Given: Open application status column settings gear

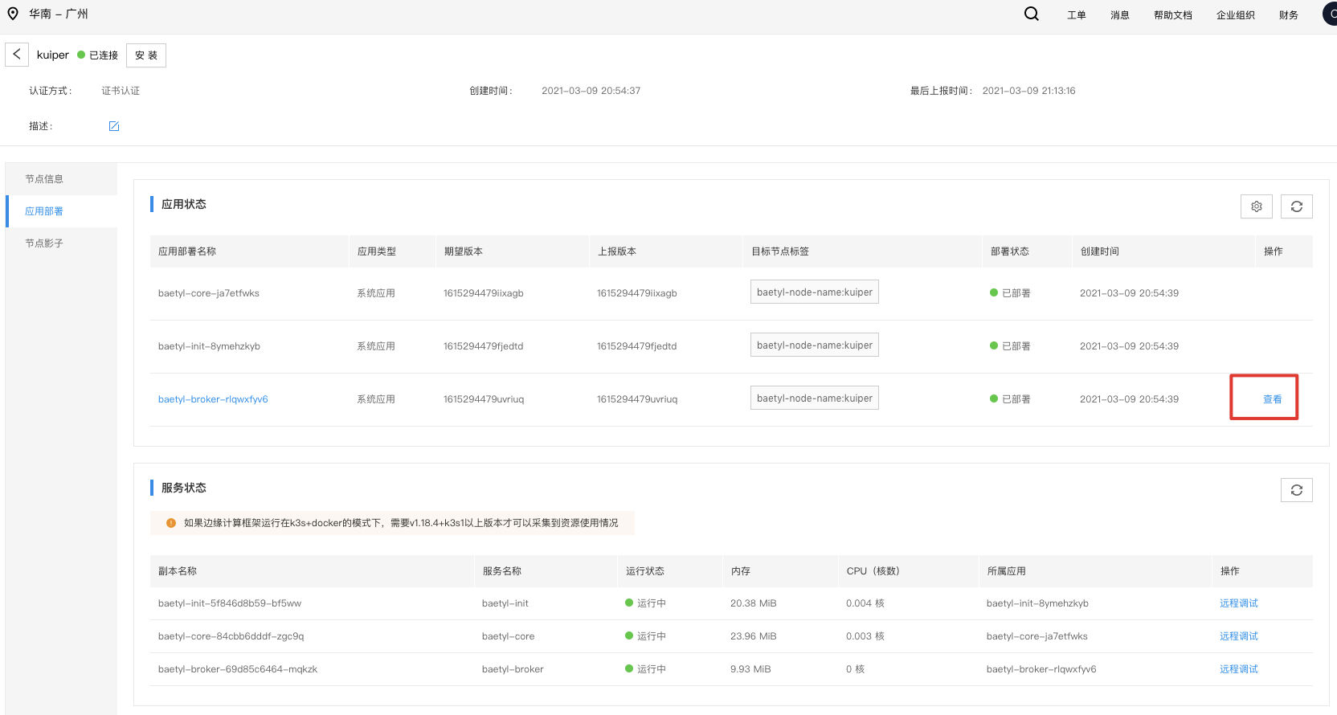Looking at the screenshot, I should click(1257, 206).
